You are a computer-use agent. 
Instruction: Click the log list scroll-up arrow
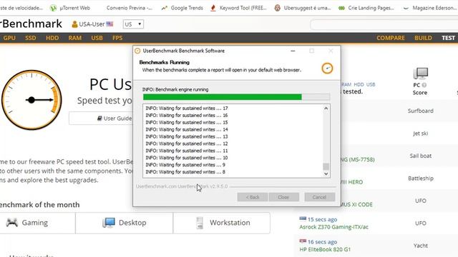point(326,109)
